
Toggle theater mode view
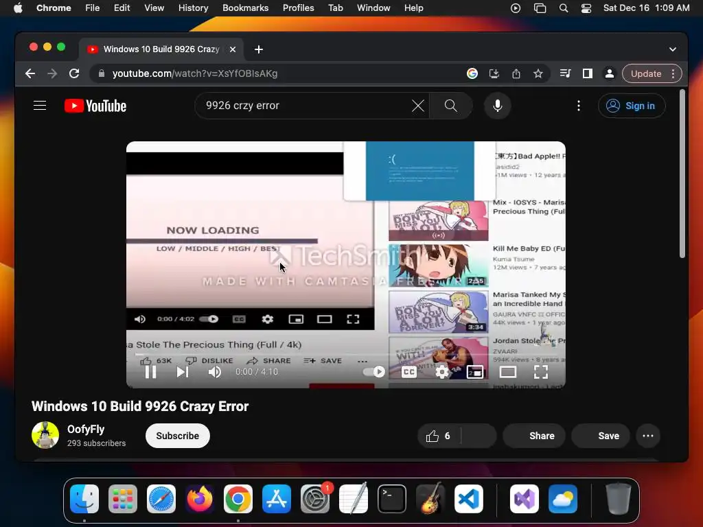point(508,372)
